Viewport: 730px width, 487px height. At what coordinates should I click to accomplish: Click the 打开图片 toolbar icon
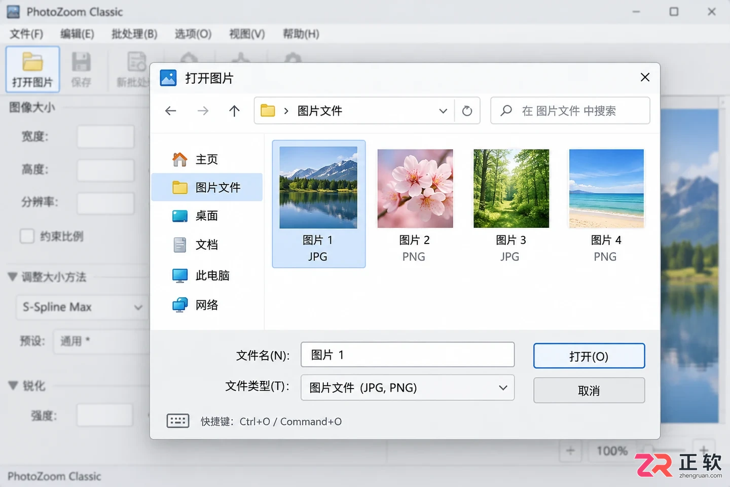pyautogui.click(x=32, y=69)
